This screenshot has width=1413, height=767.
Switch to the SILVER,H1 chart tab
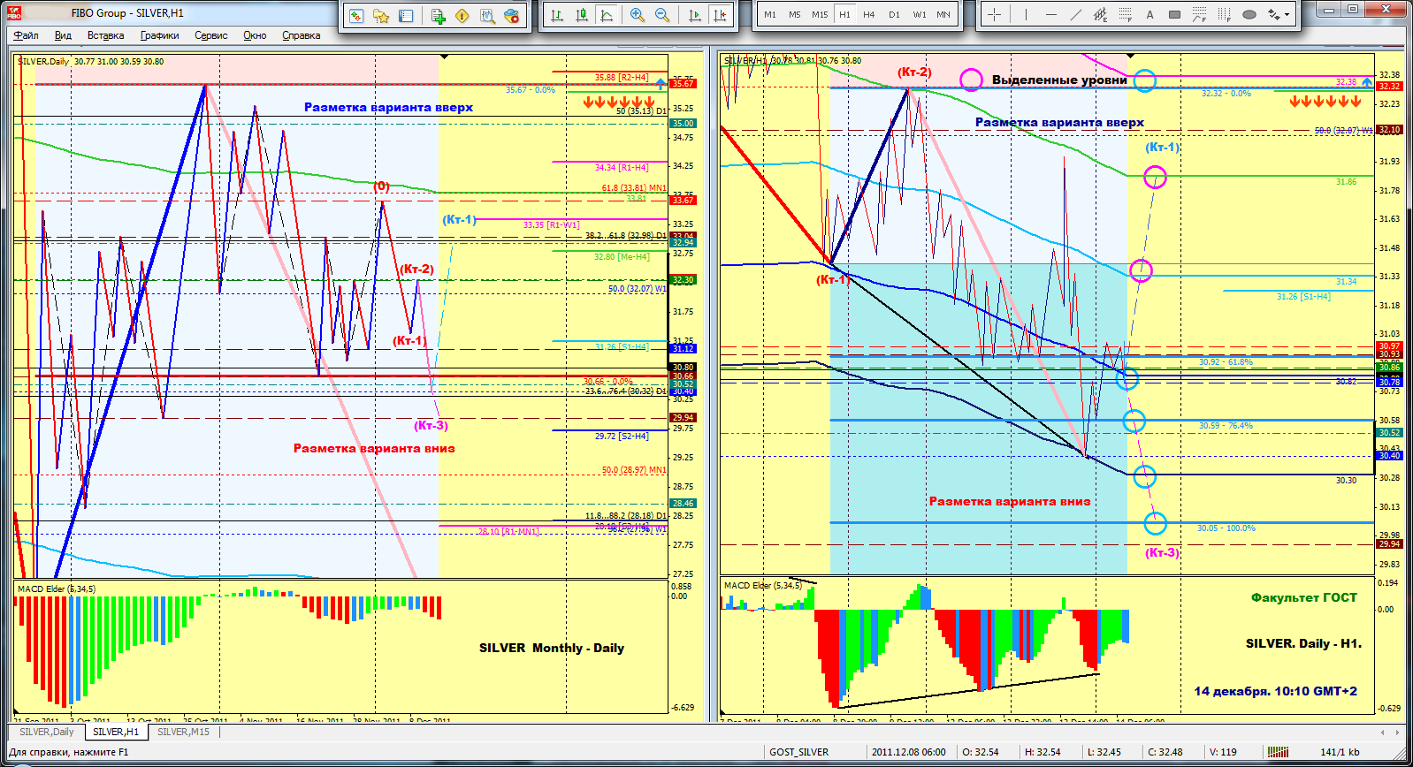116,732
